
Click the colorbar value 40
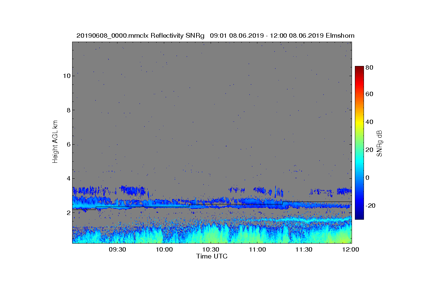coord(370,122)
